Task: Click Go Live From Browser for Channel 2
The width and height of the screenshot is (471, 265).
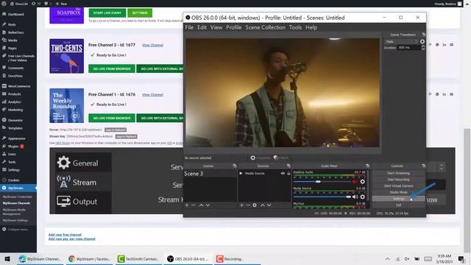Action: coord(112,68)
